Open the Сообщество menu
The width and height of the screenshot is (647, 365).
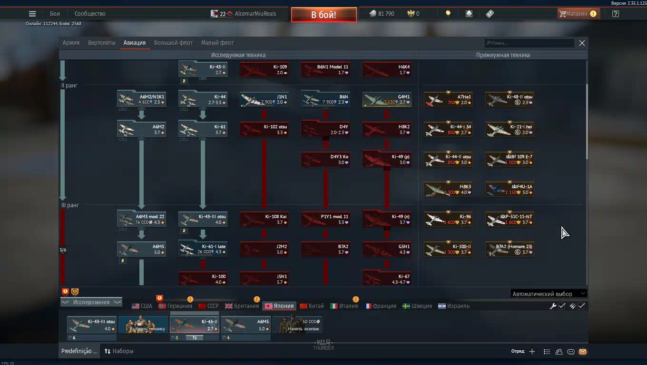click(x=90, y=14)
